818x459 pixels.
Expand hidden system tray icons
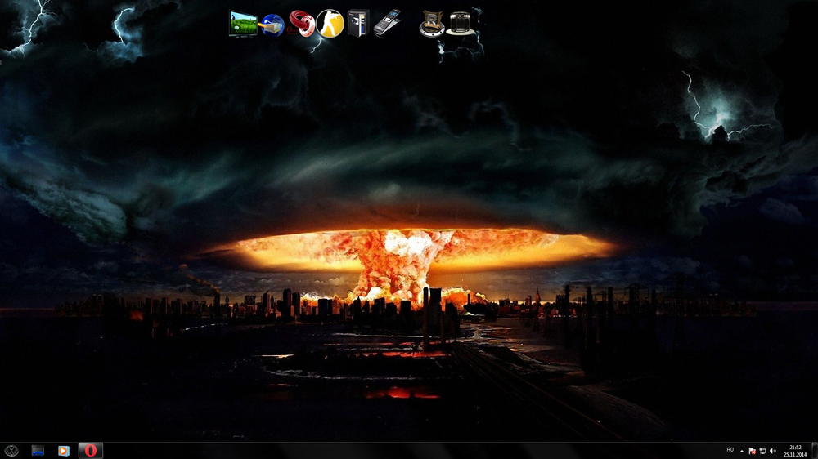coord(742,450)
